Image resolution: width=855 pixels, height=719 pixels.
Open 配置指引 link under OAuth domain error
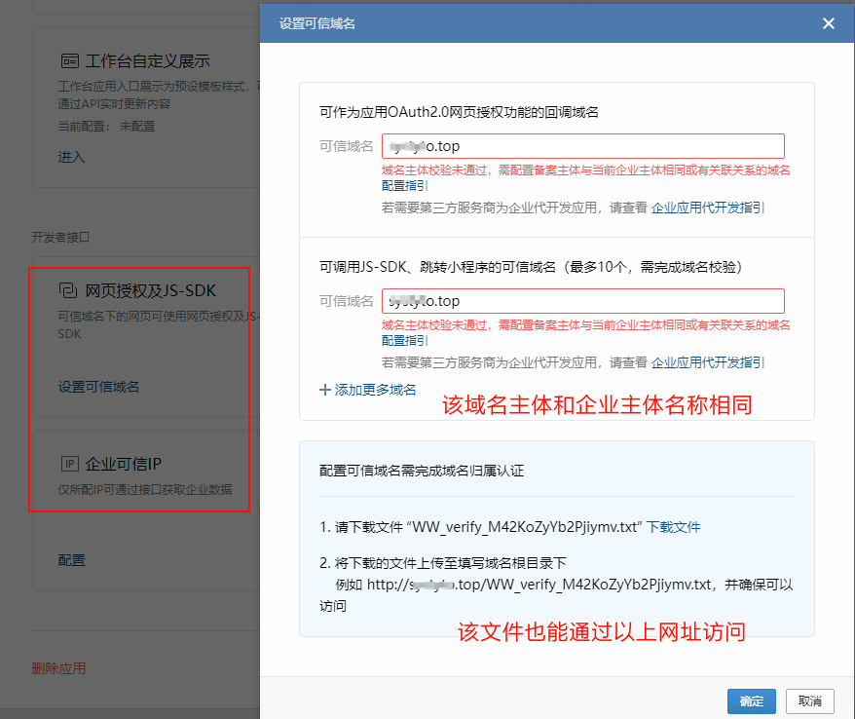(x=404, y=185)
